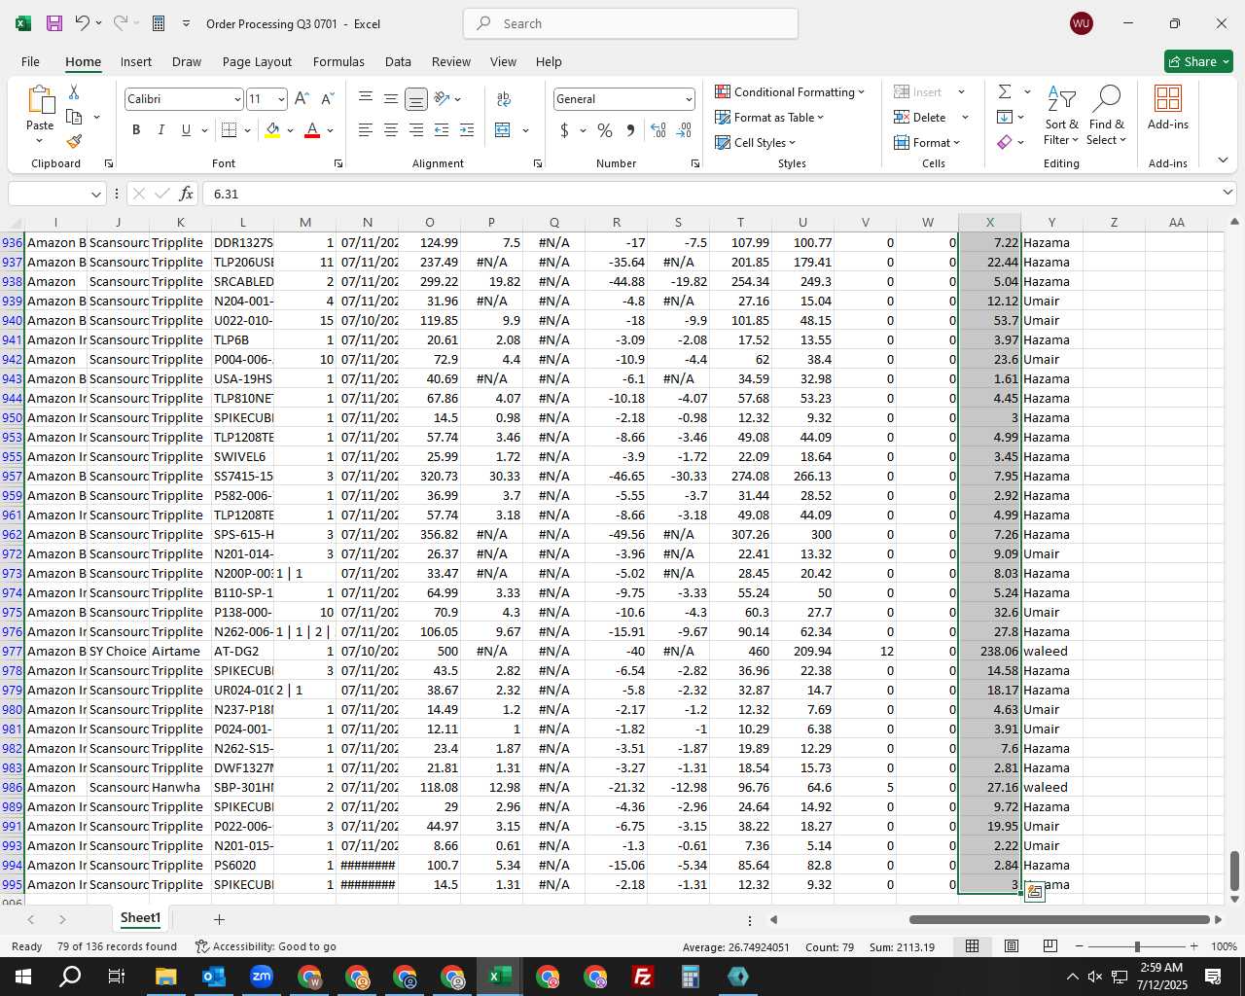1245x996 pixels.
Task: Click the vertical scrollbar thumb
Action: [1234, 871]
